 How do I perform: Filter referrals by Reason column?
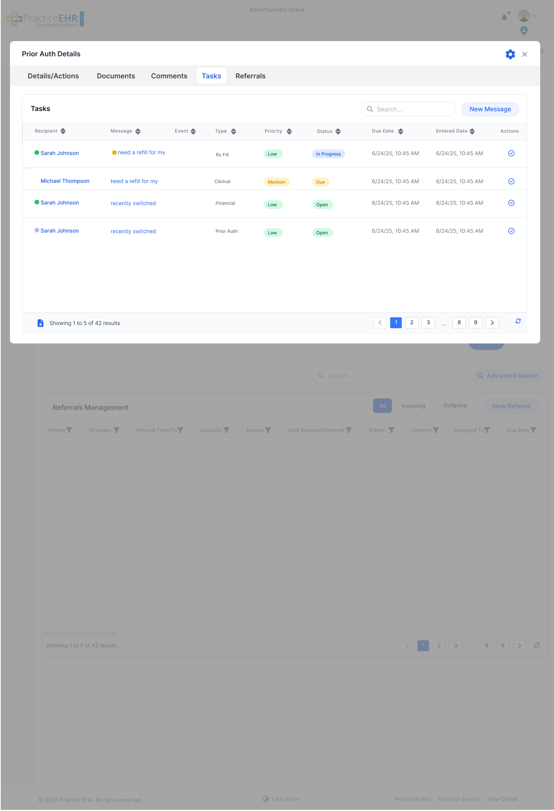point(268,430)
